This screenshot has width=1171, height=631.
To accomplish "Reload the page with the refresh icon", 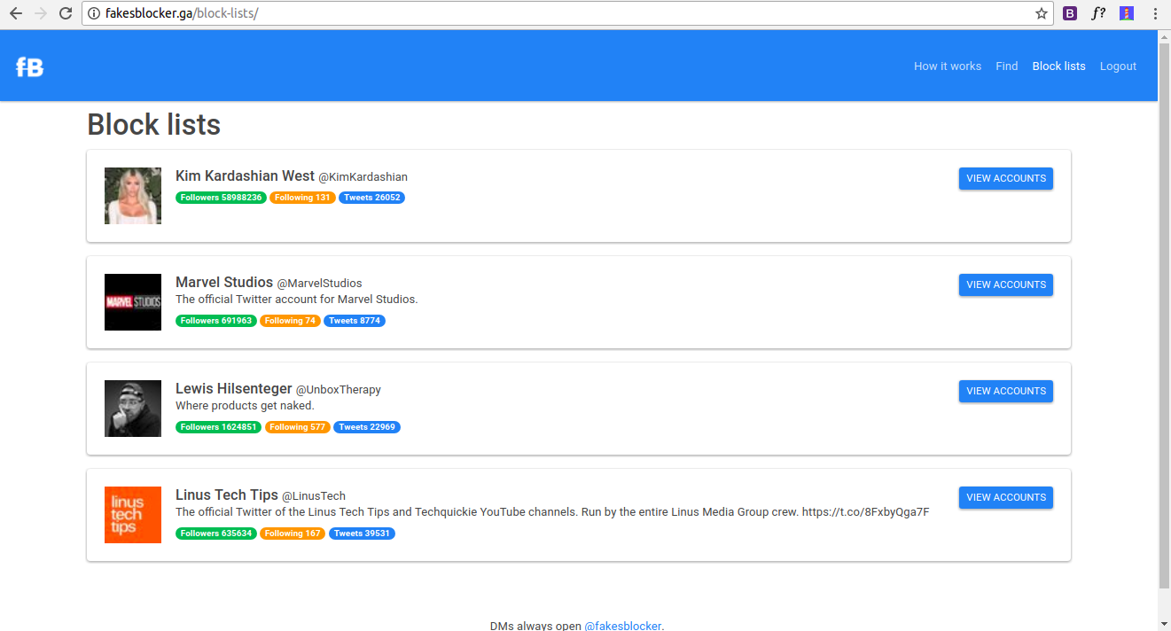I will click(66, 13).
